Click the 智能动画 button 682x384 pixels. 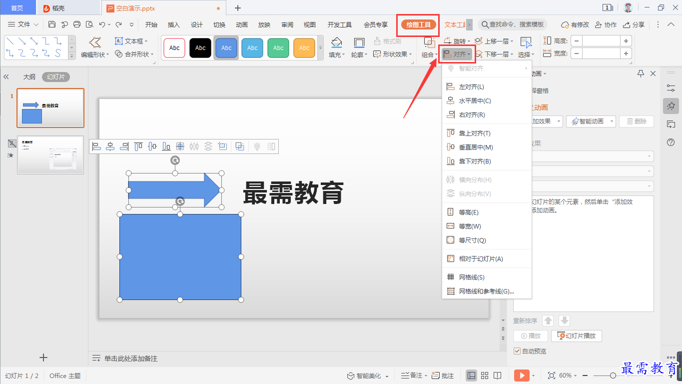tap(590, 121)
